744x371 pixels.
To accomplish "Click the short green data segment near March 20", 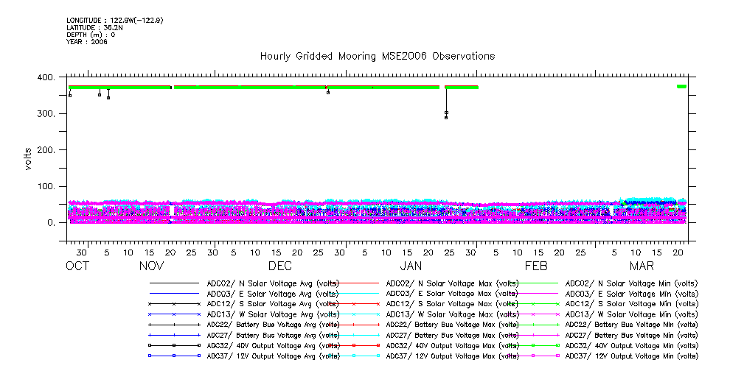I will 681,87.
